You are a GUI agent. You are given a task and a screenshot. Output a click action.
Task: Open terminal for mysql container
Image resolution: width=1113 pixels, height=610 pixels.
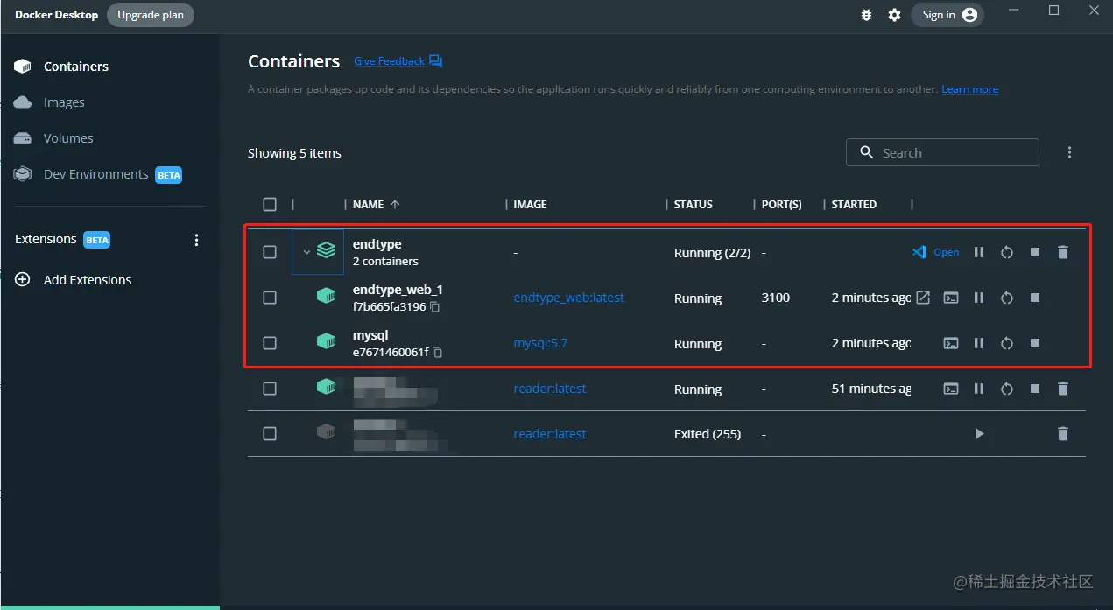(951, 343)
